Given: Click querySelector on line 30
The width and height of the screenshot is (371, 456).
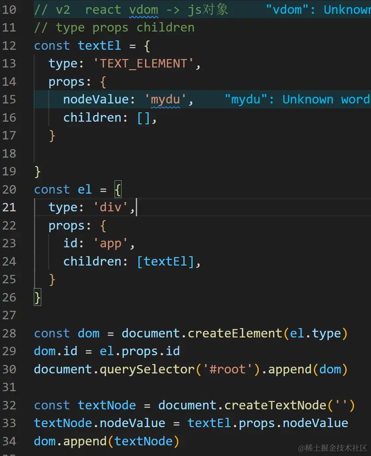Looking at the screenshot, I should (x=147, y=369).
